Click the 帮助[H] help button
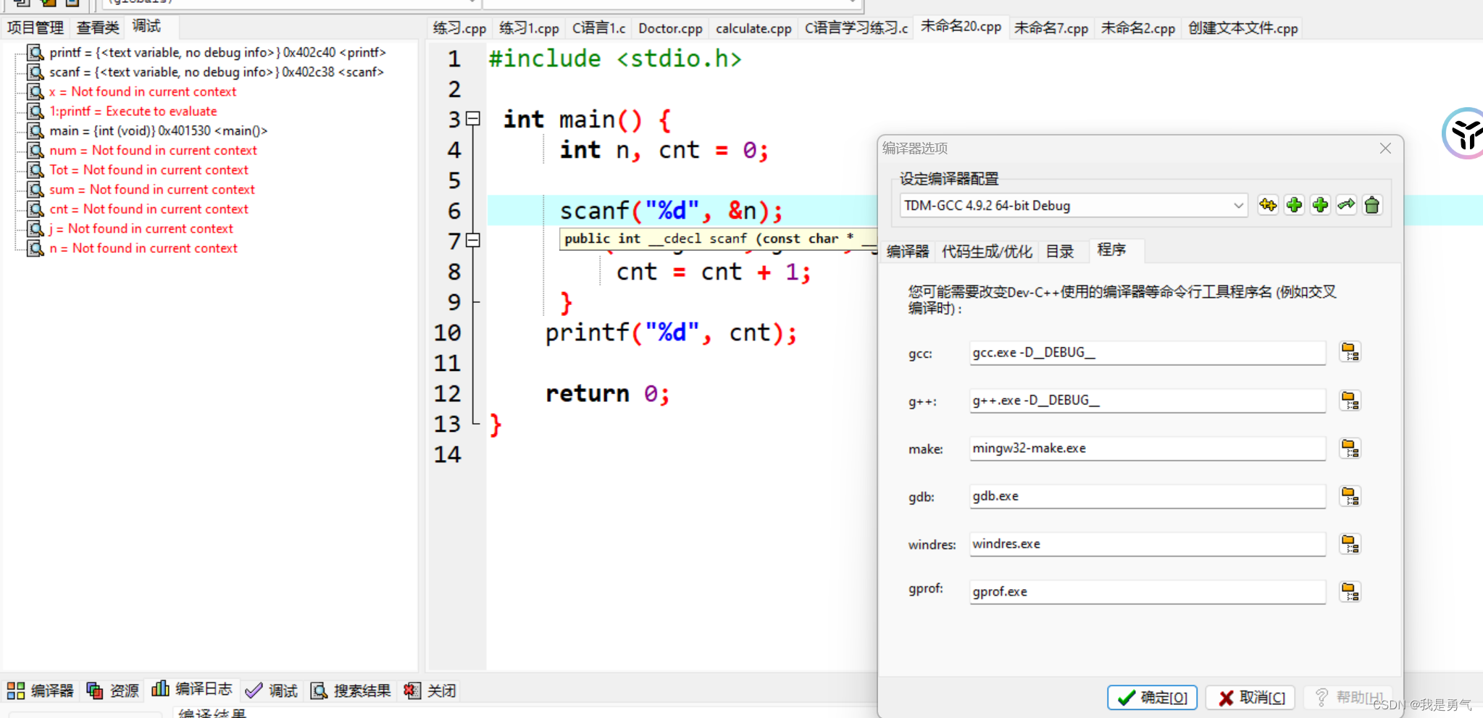The image size is (1483, 718). coord(1349,697)
